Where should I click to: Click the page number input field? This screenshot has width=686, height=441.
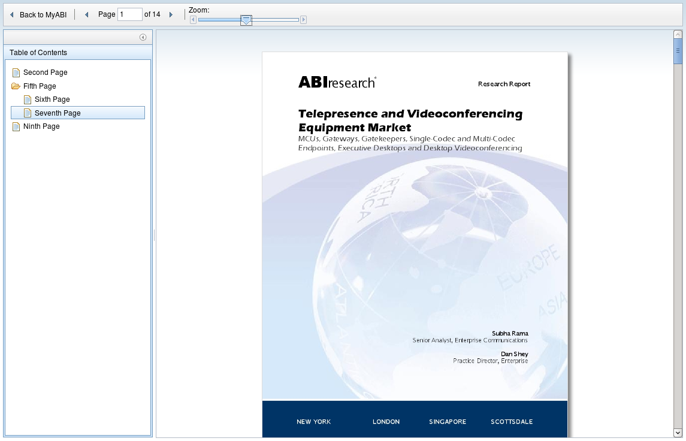(130, 14)
